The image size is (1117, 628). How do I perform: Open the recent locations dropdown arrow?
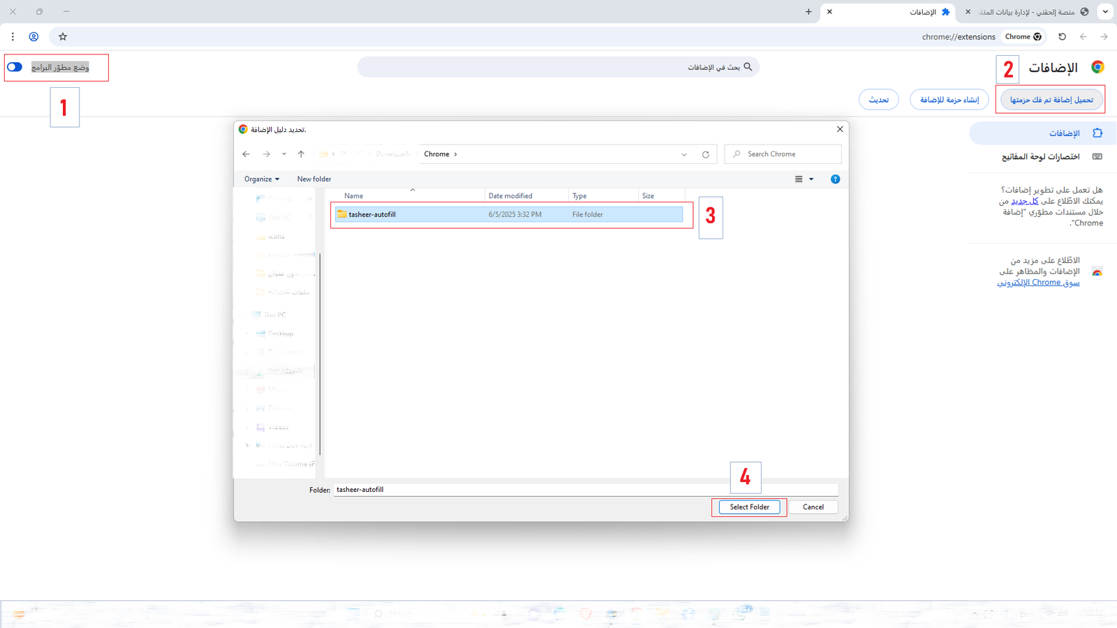click(284, 154)
